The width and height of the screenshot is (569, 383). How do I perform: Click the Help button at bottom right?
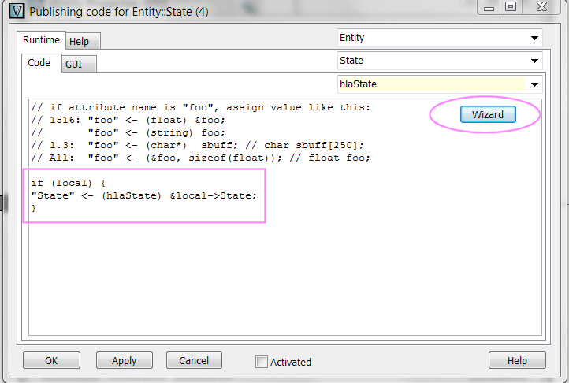[517, 361]
